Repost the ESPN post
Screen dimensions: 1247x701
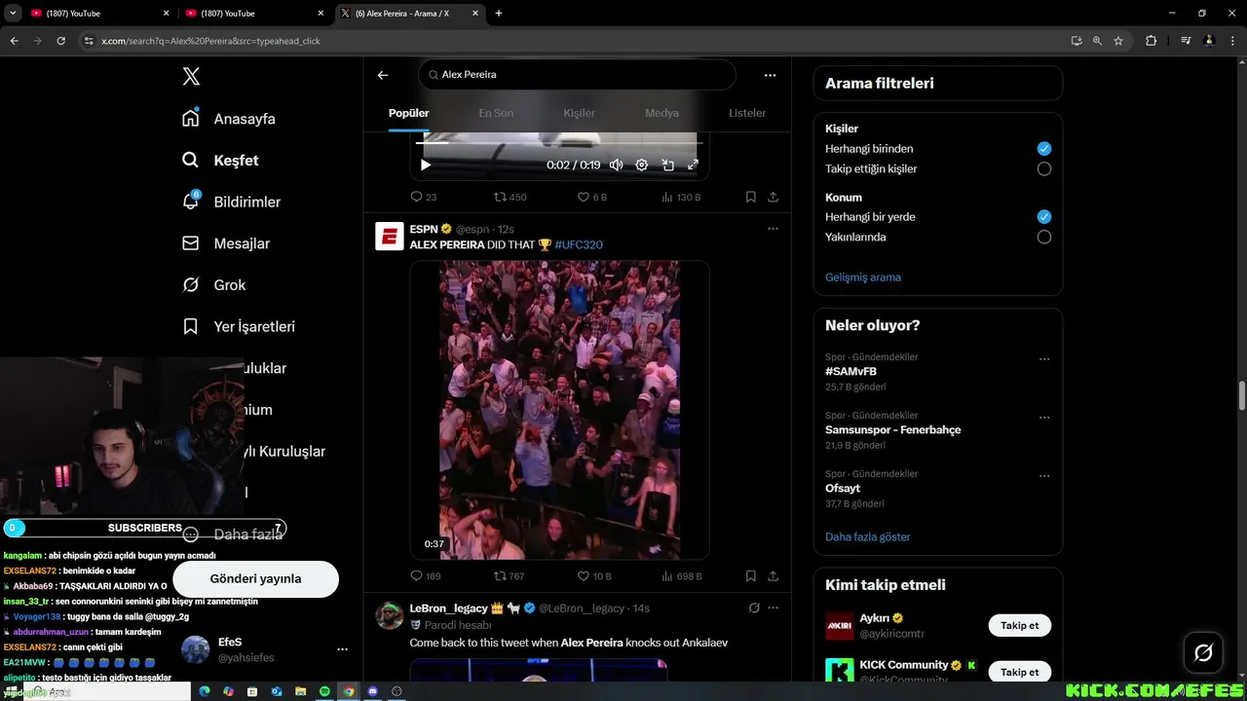tap(510, 576)
